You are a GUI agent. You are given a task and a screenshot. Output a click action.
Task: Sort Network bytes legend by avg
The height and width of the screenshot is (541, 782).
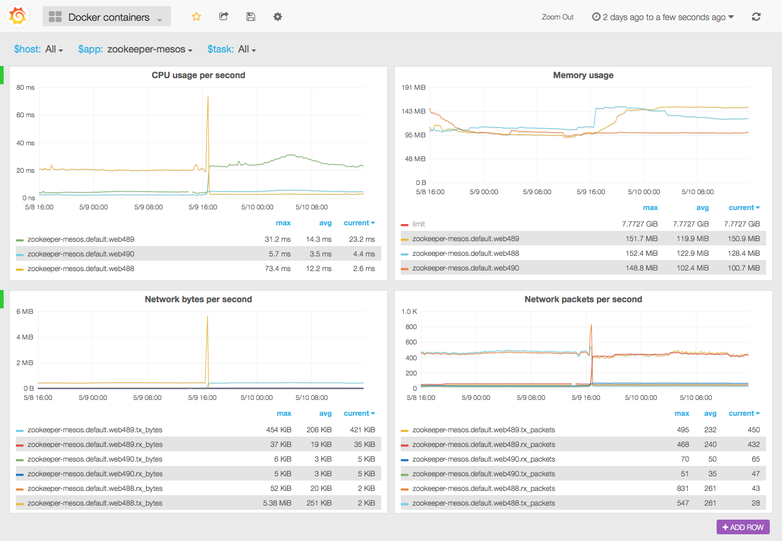point(325,413)
